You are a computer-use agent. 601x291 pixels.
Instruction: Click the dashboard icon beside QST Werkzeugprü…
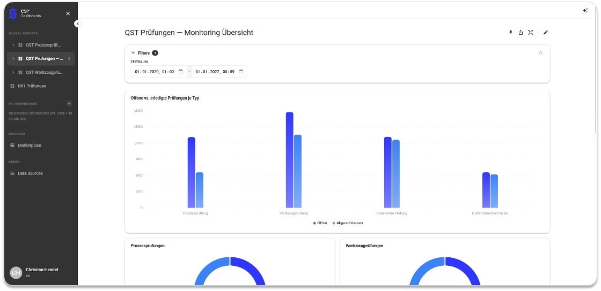pos(20,73)
